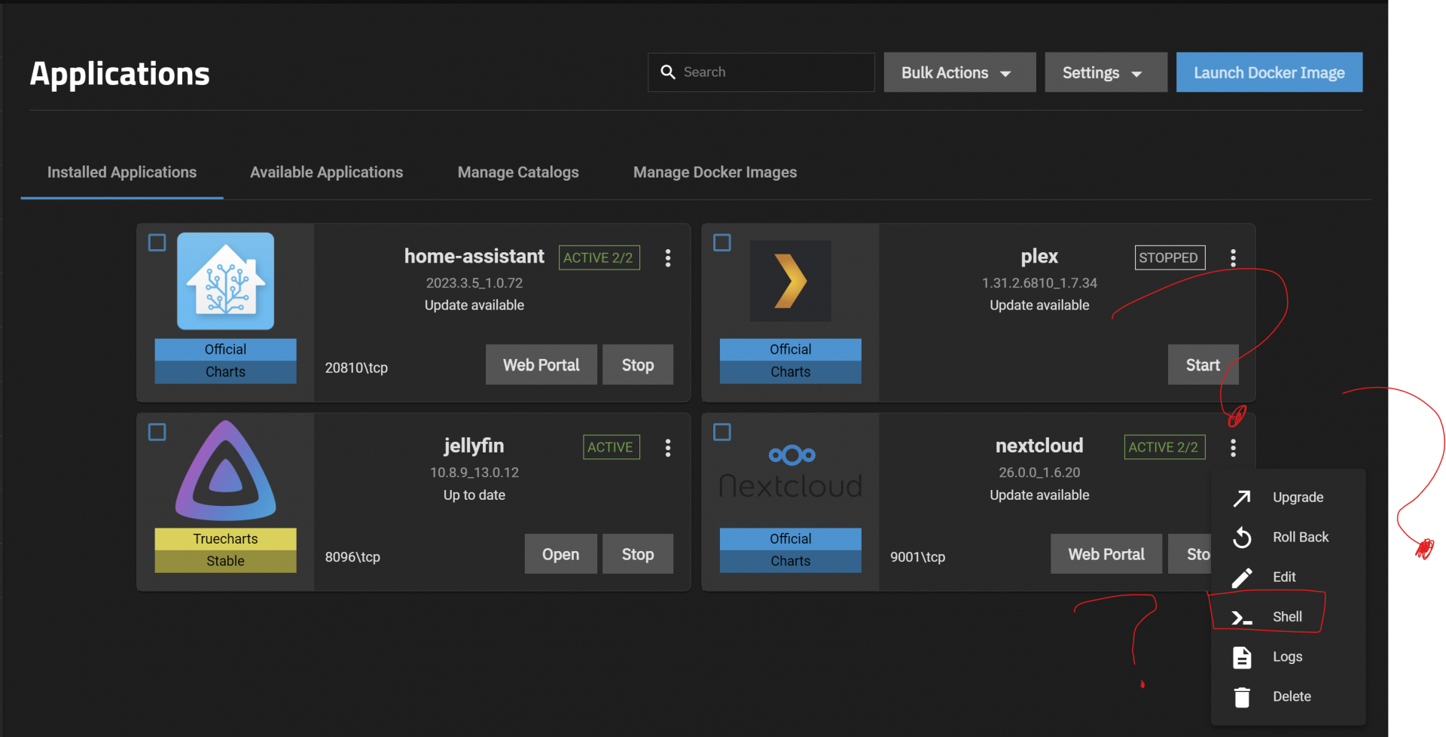Click the 9001\tcp port text
Screen dimensions: 1446x737
(917, 558)
